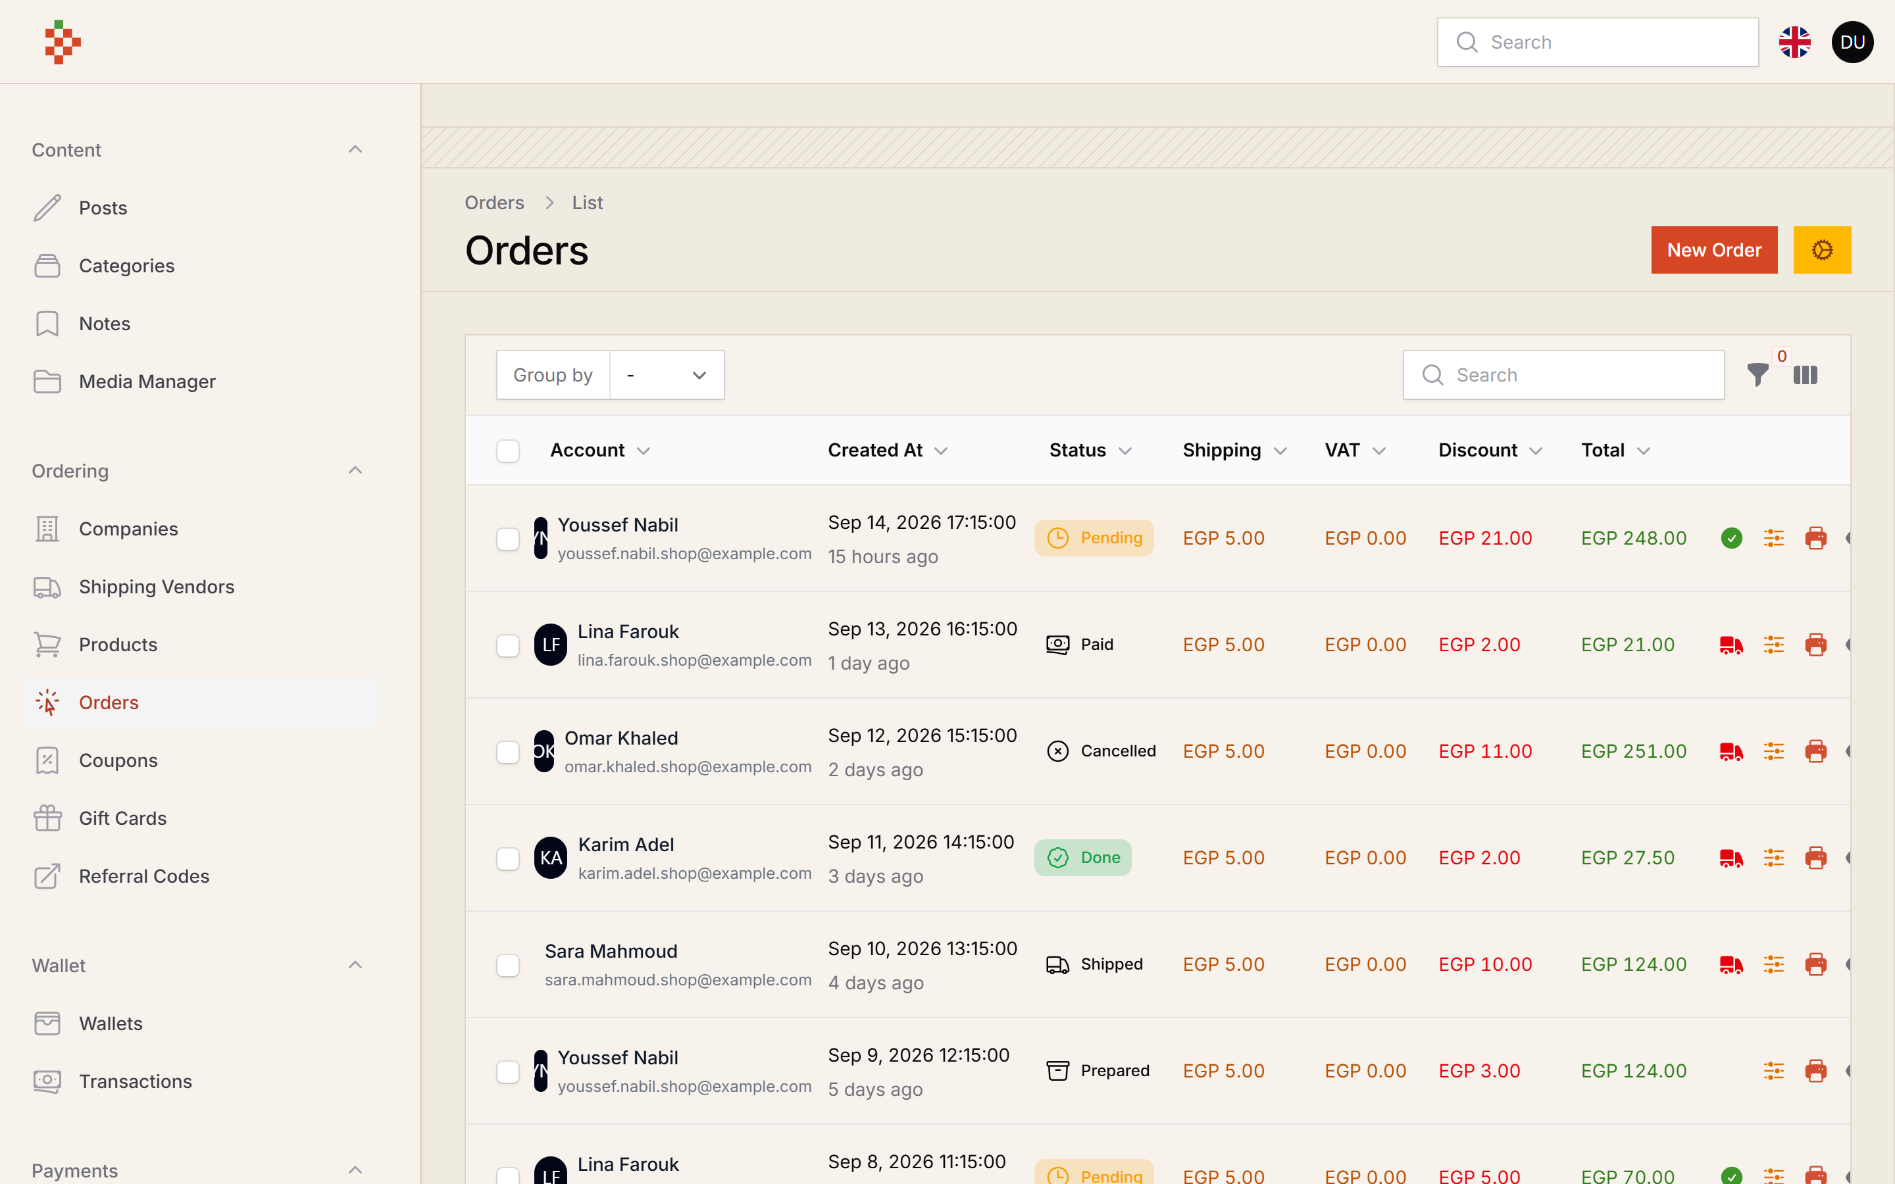Open Coupons in the sidebar
Viewport: 1895px width, 1184px height.
[x=199, y=760]
